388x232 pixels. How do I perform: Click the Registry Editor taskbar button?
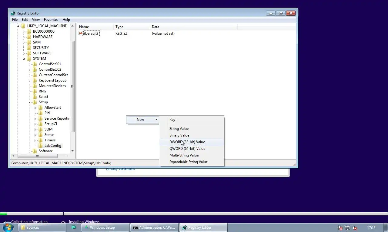203,227
